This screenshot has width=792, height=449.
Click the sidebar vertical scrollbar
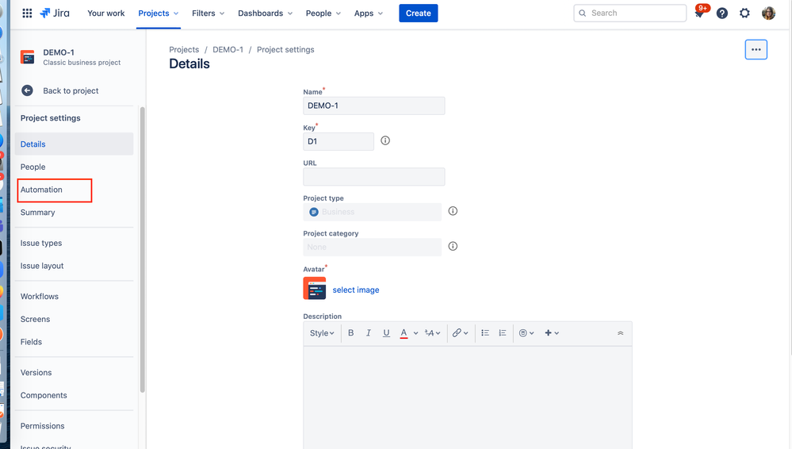point(143,251)
